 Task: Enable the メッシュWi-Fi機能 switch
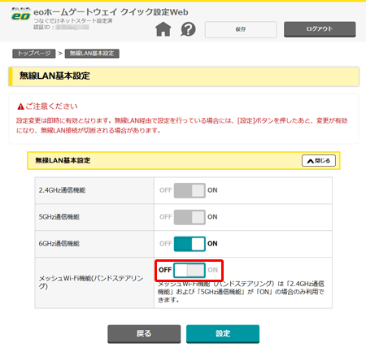190,270
